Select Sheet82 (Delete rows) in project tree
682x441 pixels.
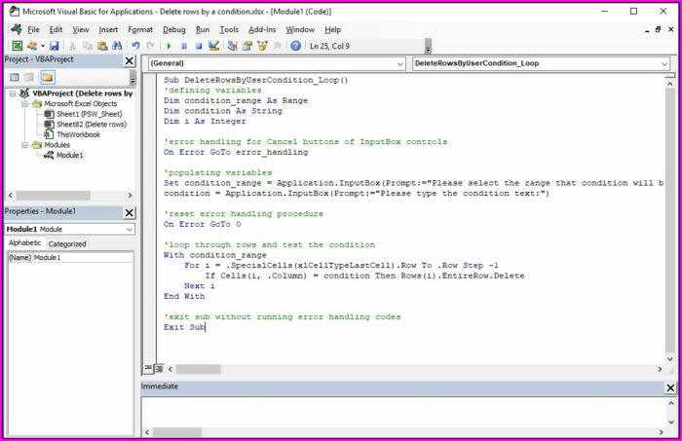[92, 125]
